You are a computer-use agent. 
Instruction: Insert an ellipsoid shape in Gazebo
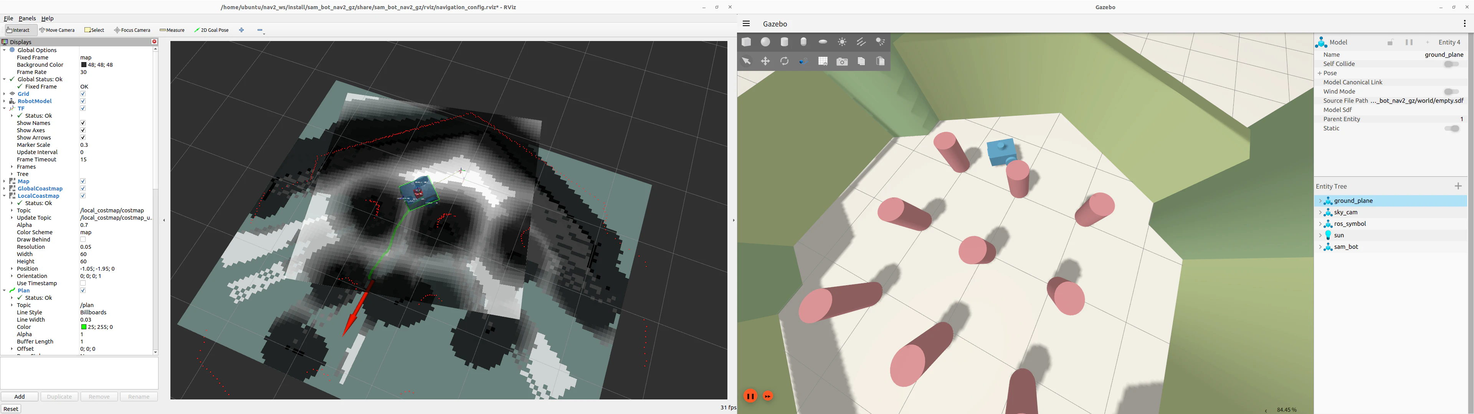click(x=823, y=42)
